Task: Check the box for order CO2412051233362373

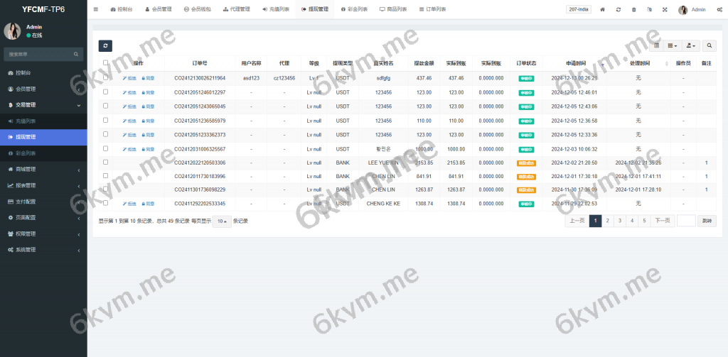Action: click(x=105, y=134)
